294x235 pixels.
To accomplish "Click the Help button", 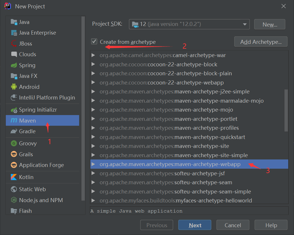I will pyautogui.click(x=271, y=225).
